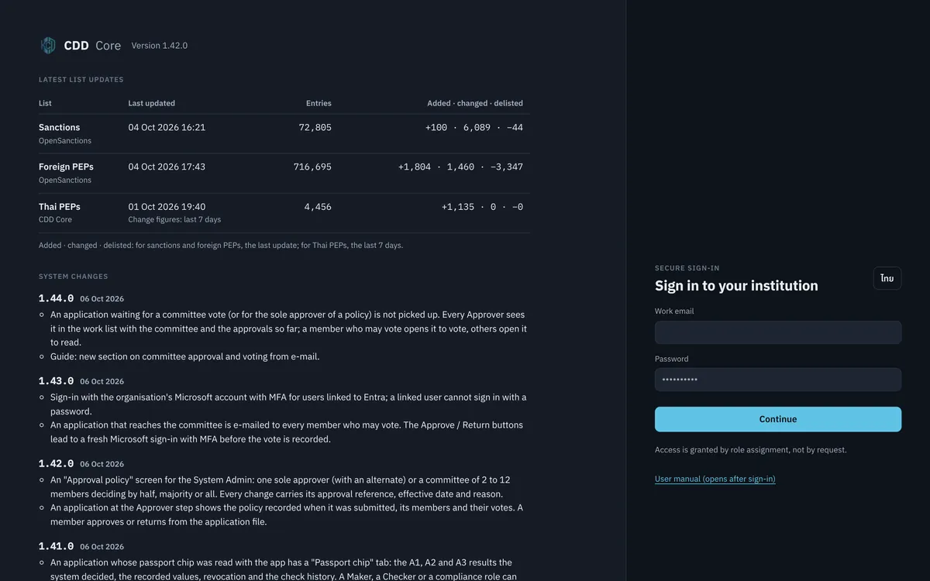Click the CDD Core logo icon
Image resolution: width=930 pixels, height=581 pixels.
48,46
